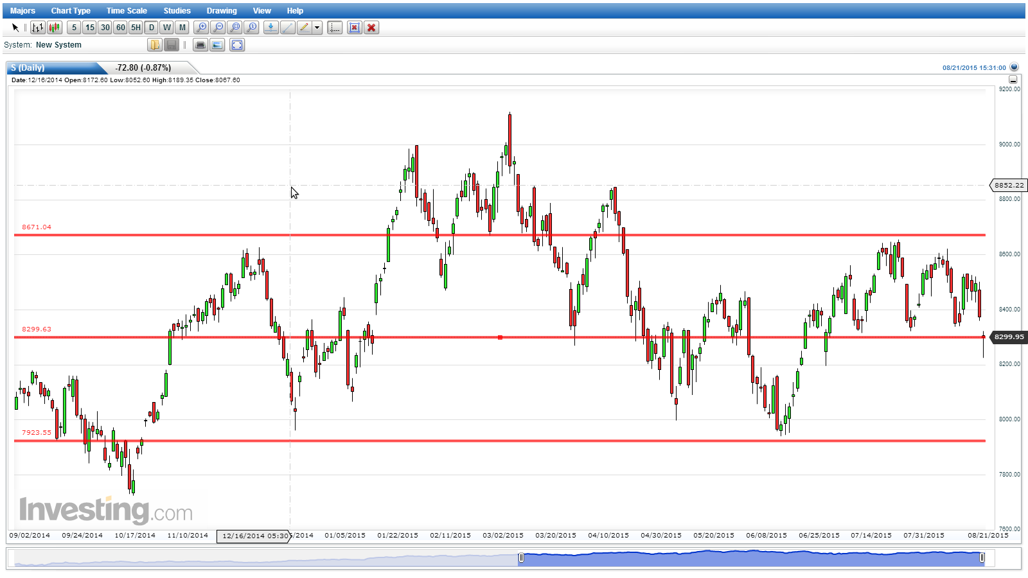Switch to candlestick chart type
This screenshot has width=1028, height=578.
click(x=55, y=28)
